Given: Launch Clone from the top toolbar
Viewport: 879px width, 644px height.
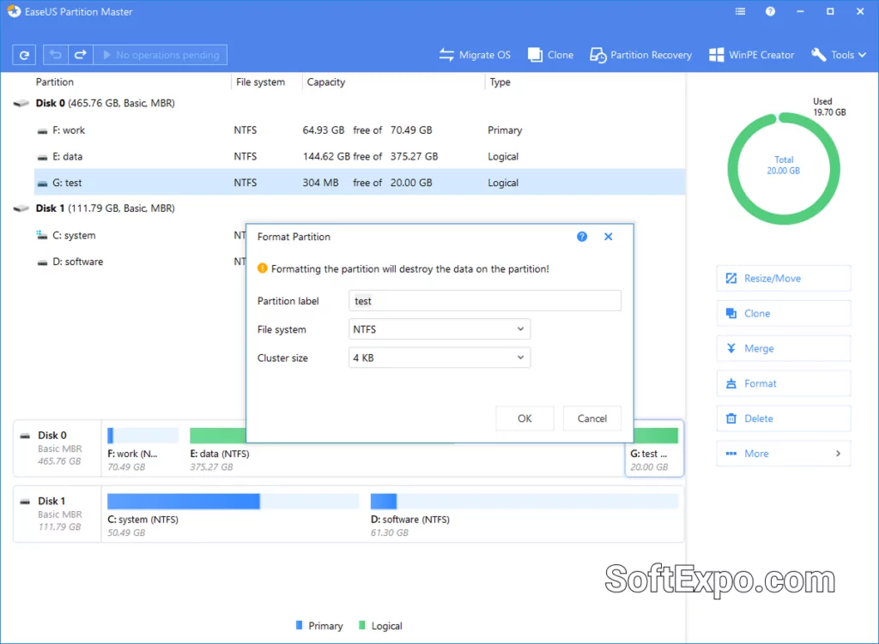Looking at the screenshot, I should tap(550, 54).
